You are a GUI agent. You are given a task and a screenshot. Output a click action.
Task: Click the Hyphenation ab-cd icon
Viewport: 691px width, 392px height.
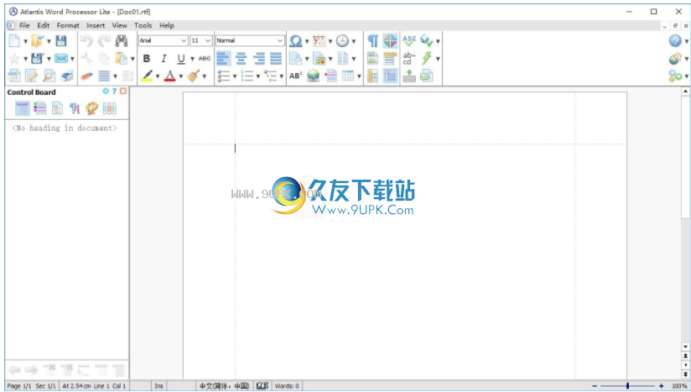click(x=409, y=58)
